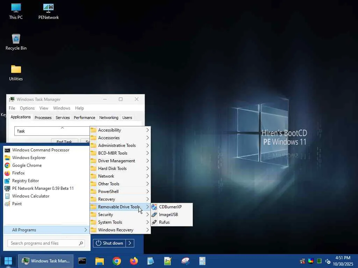
Task: Expand the BCD-MBR Tools folder
Action: (120, 153)
